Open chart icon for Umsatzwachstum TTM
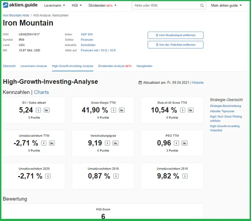This screenshot has width=251, height=221. (52, 143)
